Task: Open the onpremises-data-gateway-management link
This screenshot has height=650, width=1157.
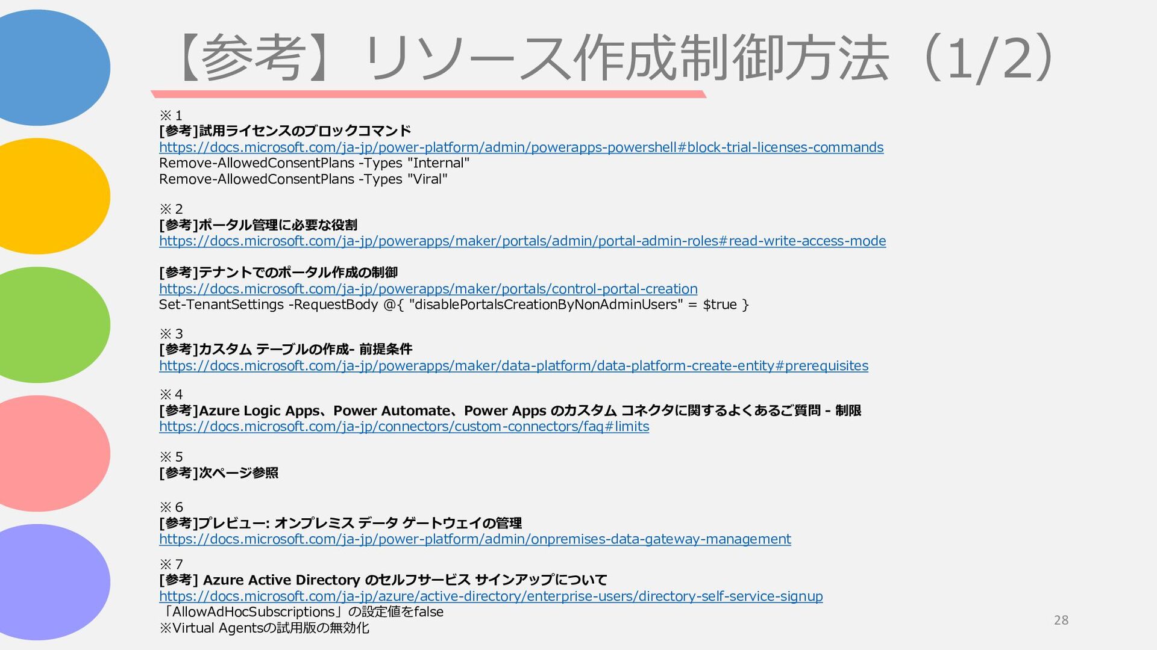Action: point(475,539)
